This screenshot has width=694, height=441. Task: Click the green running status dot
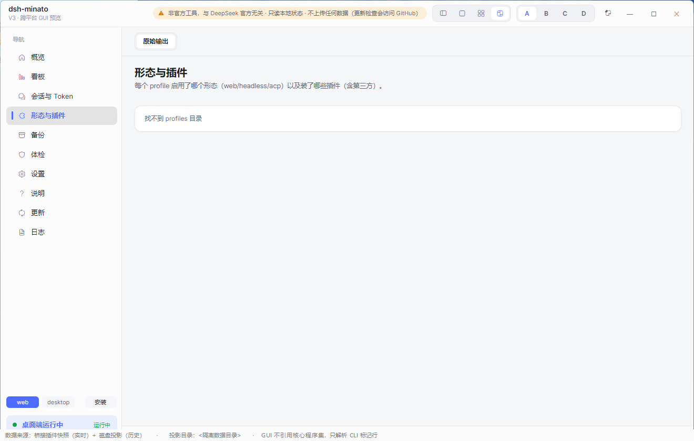coord(15,425)
